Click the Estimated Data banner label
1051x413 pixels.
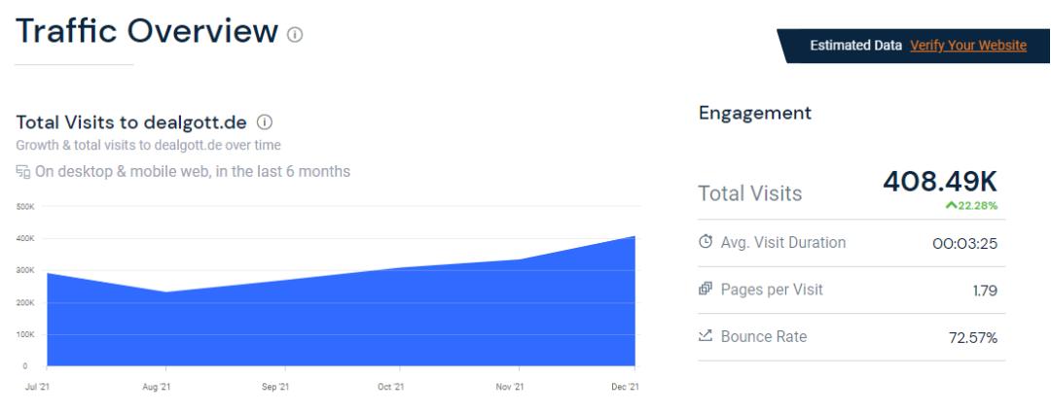(x=860, y=46)
